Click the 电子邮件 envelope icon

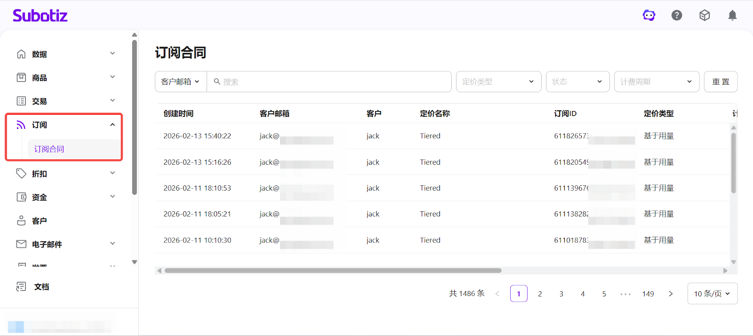click(x=21, y=244)
